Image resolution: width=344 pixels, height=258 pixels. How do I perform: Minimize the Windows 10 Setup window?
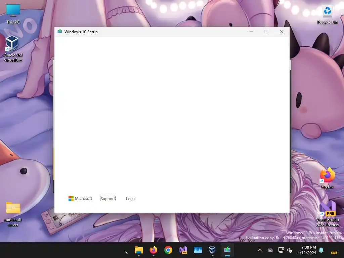point(251,32)
